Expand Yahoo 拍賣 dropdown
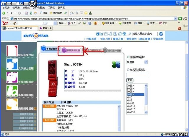Screen dimensions: 189x137 157,23
